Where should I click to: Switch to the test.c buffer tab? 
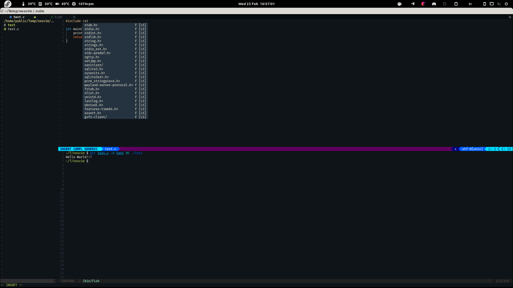pyautogui.click(x=19, y=17)
